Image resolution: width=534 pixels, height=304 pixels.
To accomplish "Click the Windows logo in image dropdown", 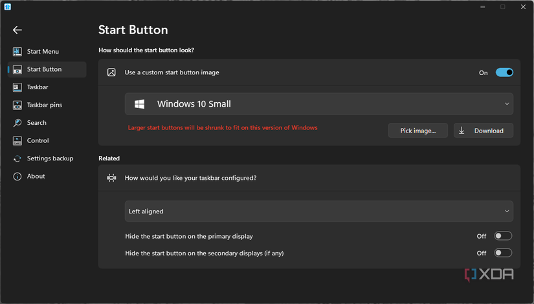I will coord(139,104).
